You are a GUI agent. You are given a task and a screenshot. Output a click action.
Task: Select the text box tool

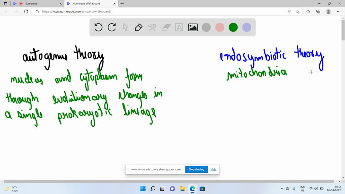[179, 27]
